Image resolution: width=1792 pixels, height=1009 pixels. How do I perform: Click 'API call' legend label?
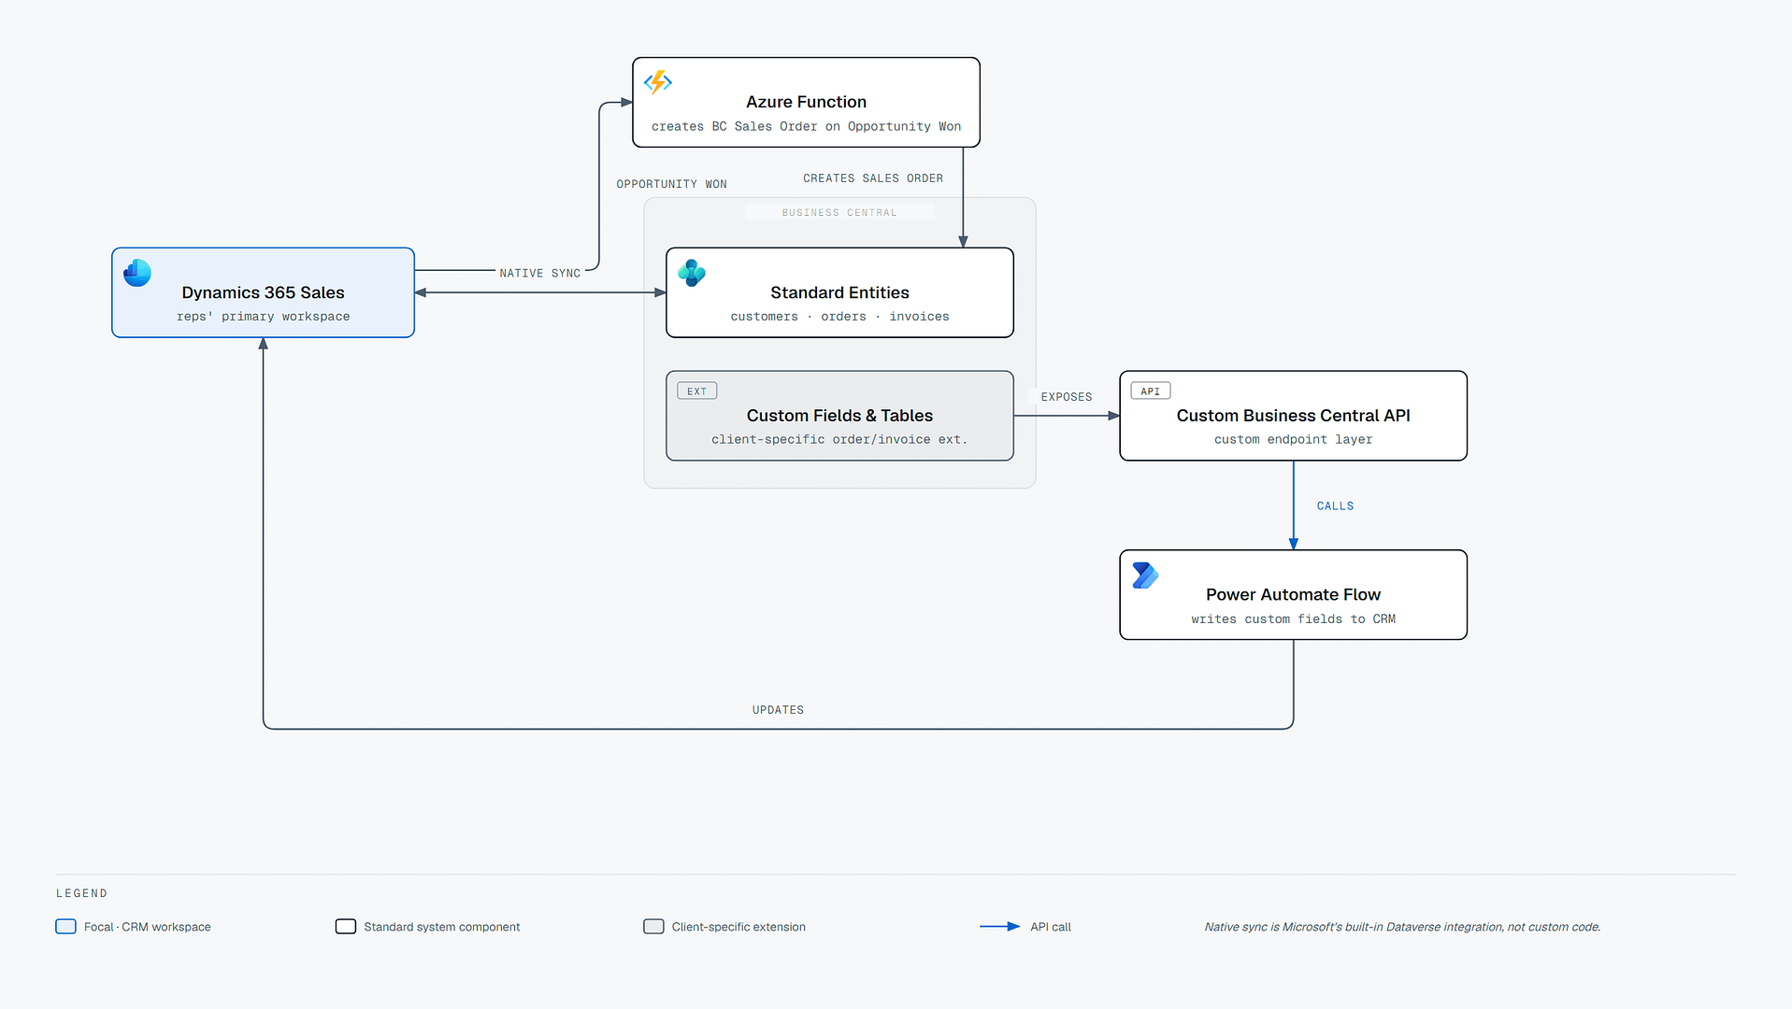coord(1051,927)
